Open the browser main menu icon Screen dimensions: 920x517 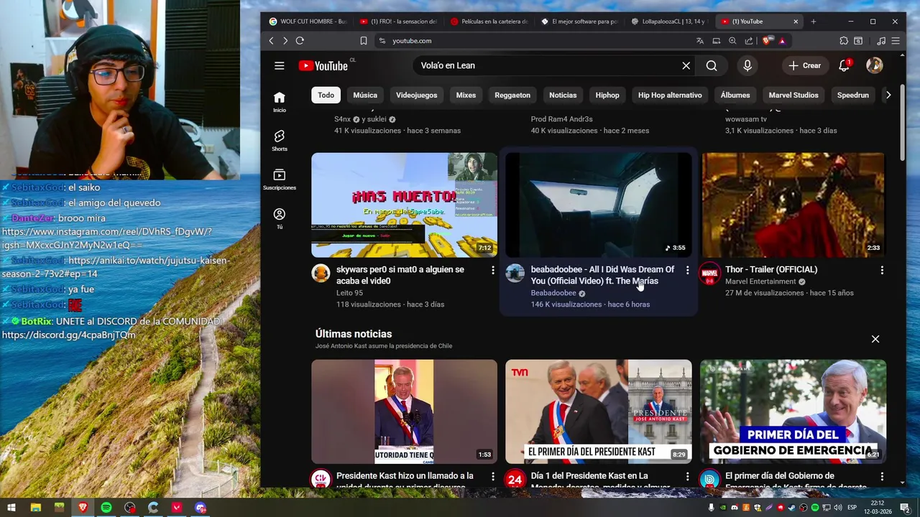pos(896,41)
